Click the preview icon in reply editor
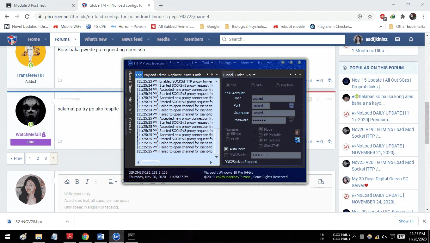Image resolution: width=430 pixels, height=243 pixels. tap(321, 182)
